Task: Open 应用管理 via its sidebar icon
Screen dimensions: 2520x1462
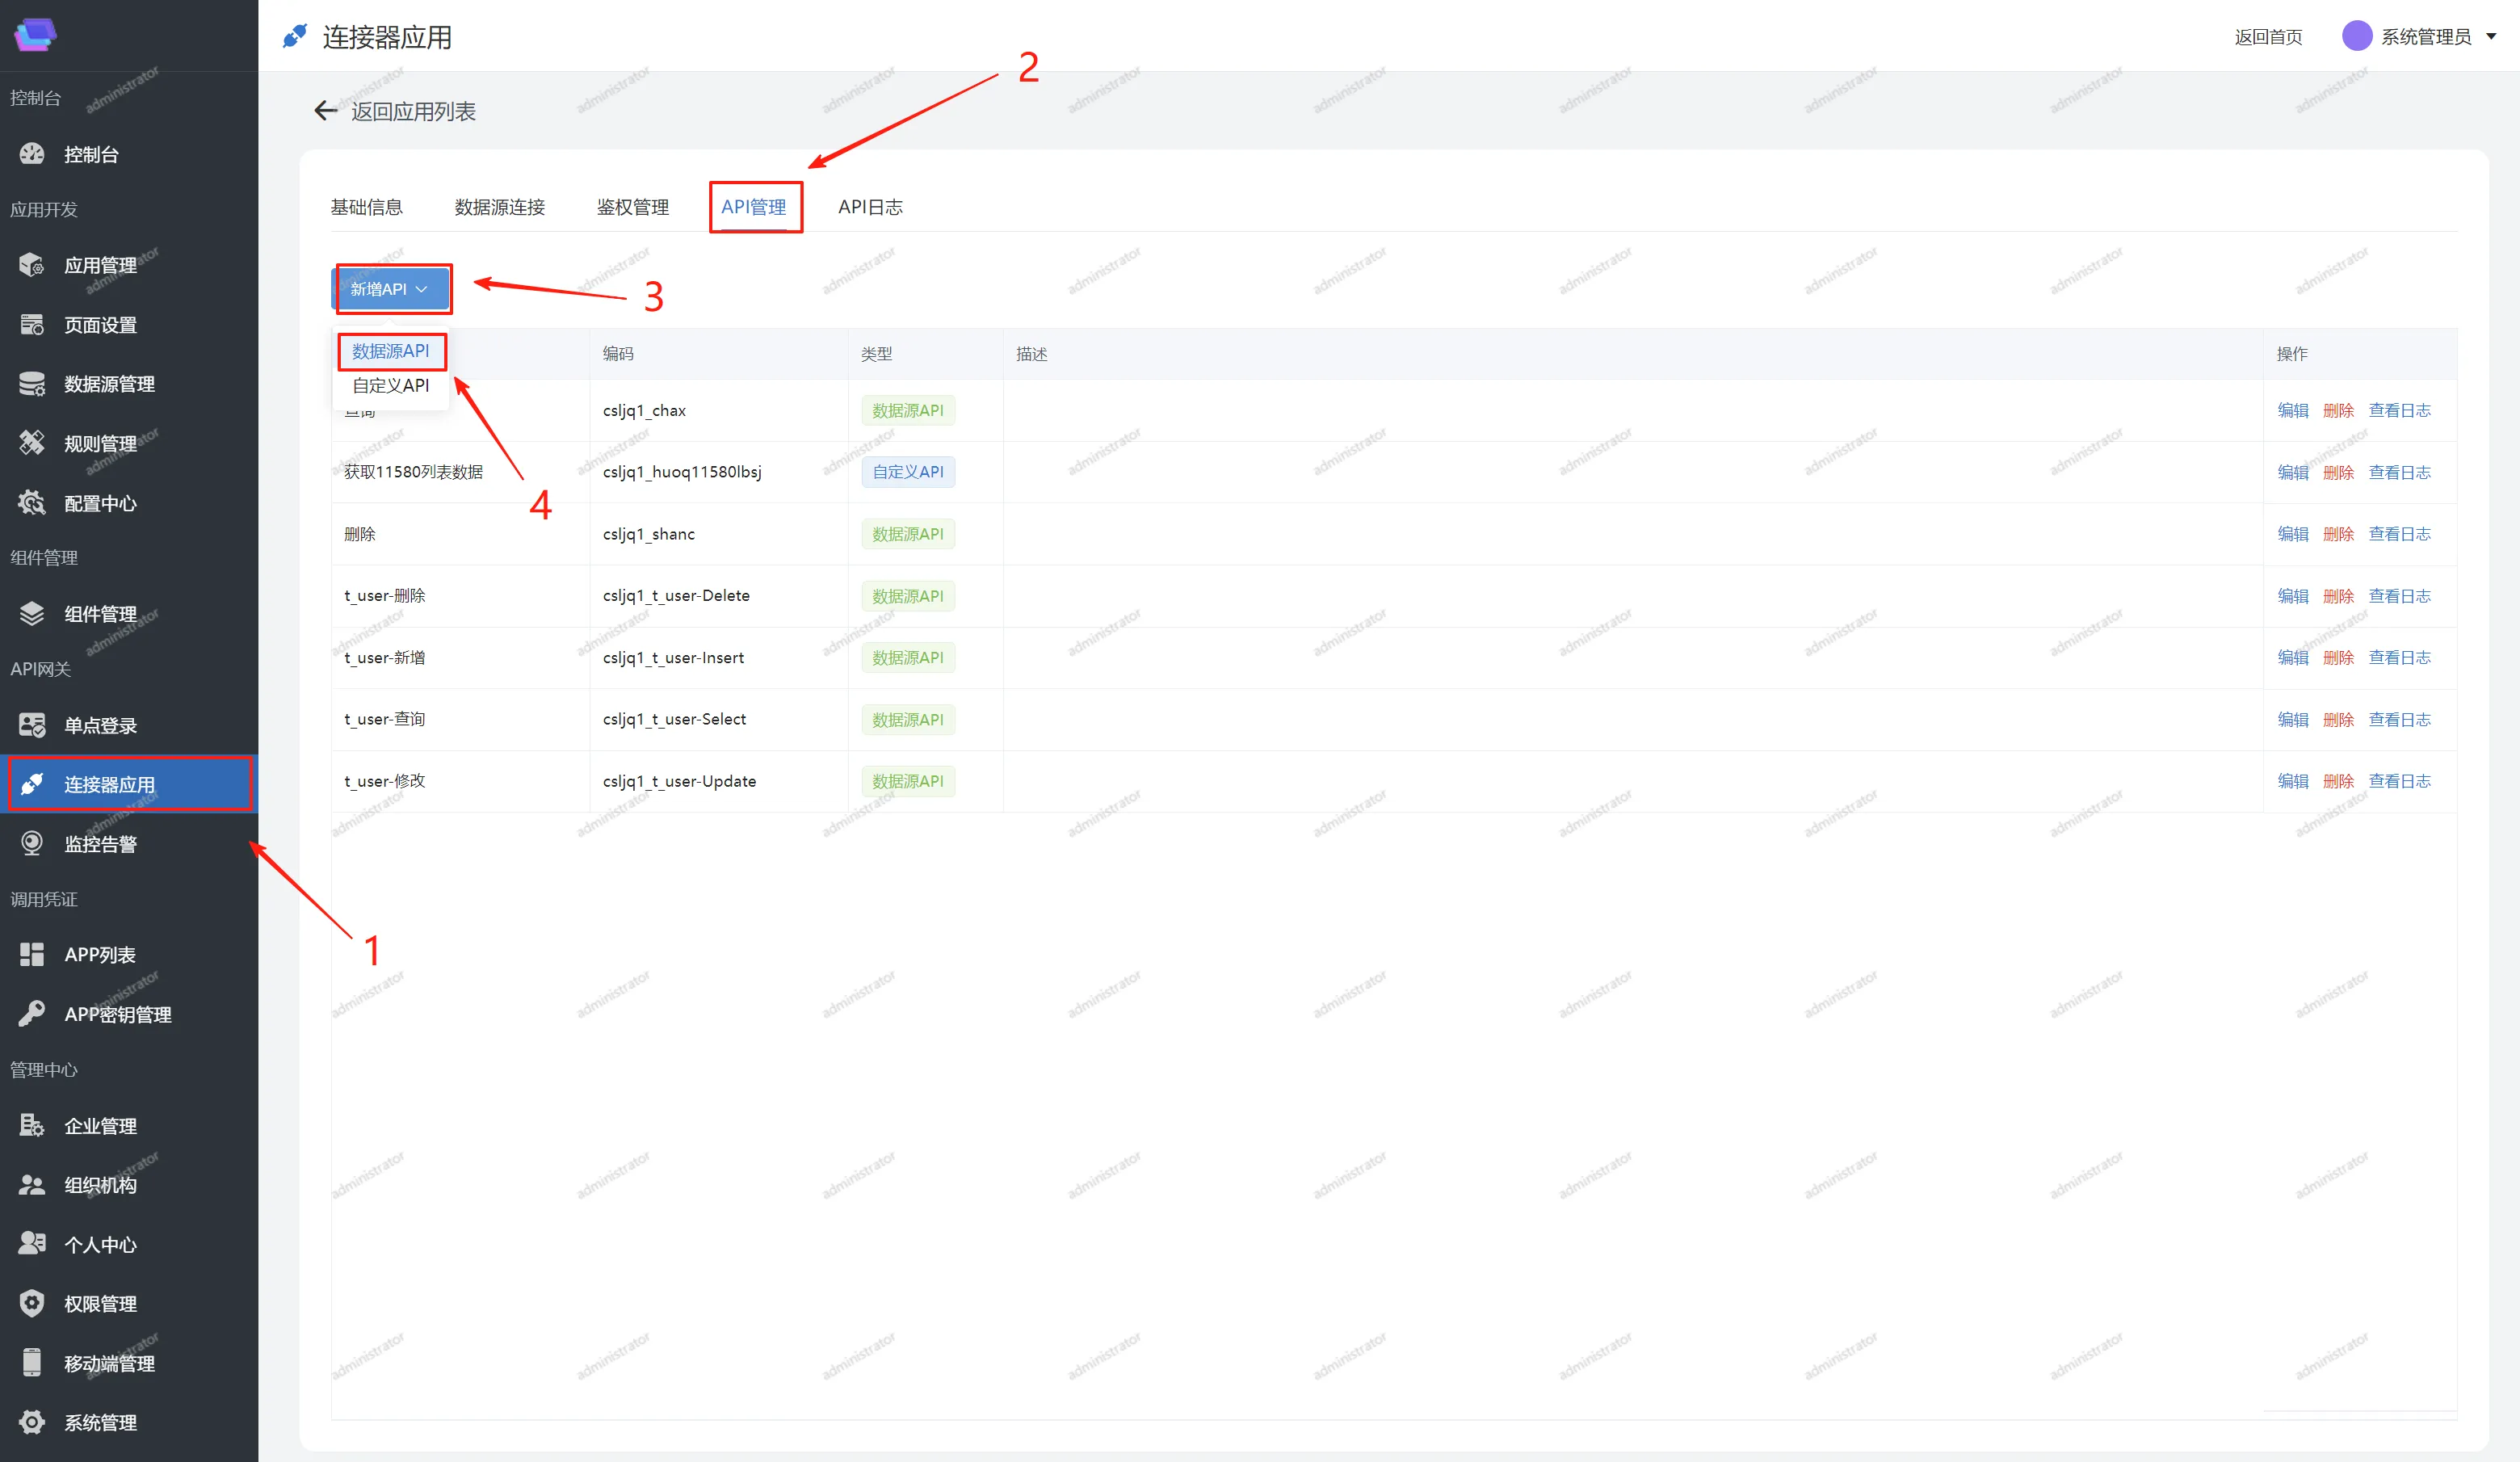Action: (32, 265)
